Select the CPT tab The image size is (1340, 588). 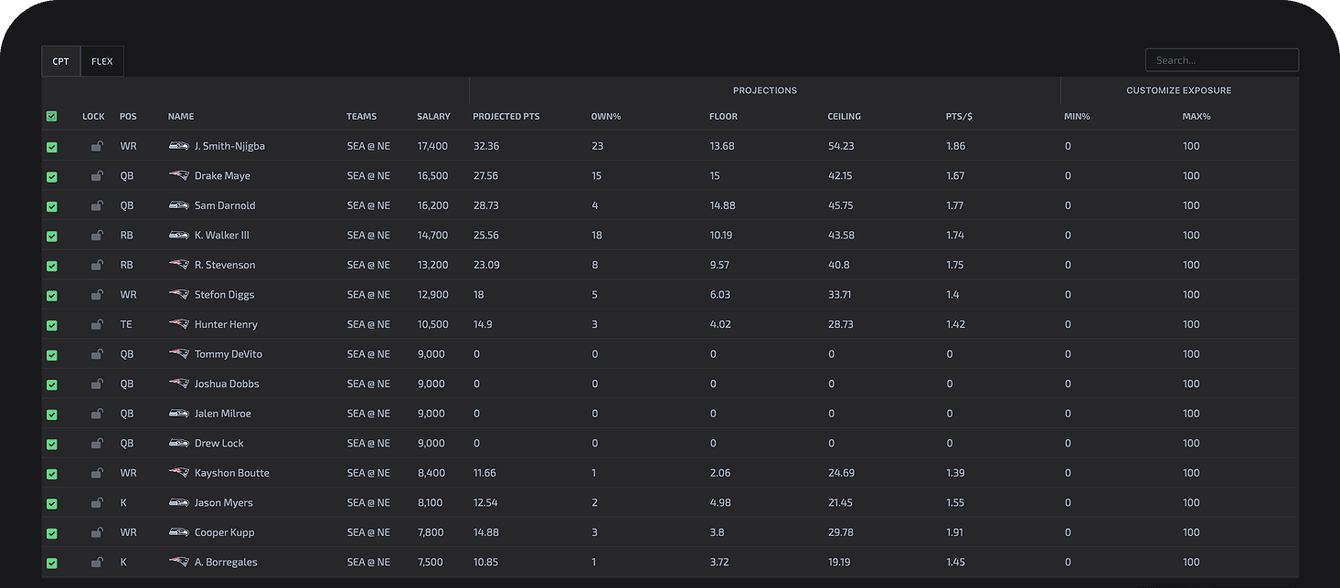point(60,60)
